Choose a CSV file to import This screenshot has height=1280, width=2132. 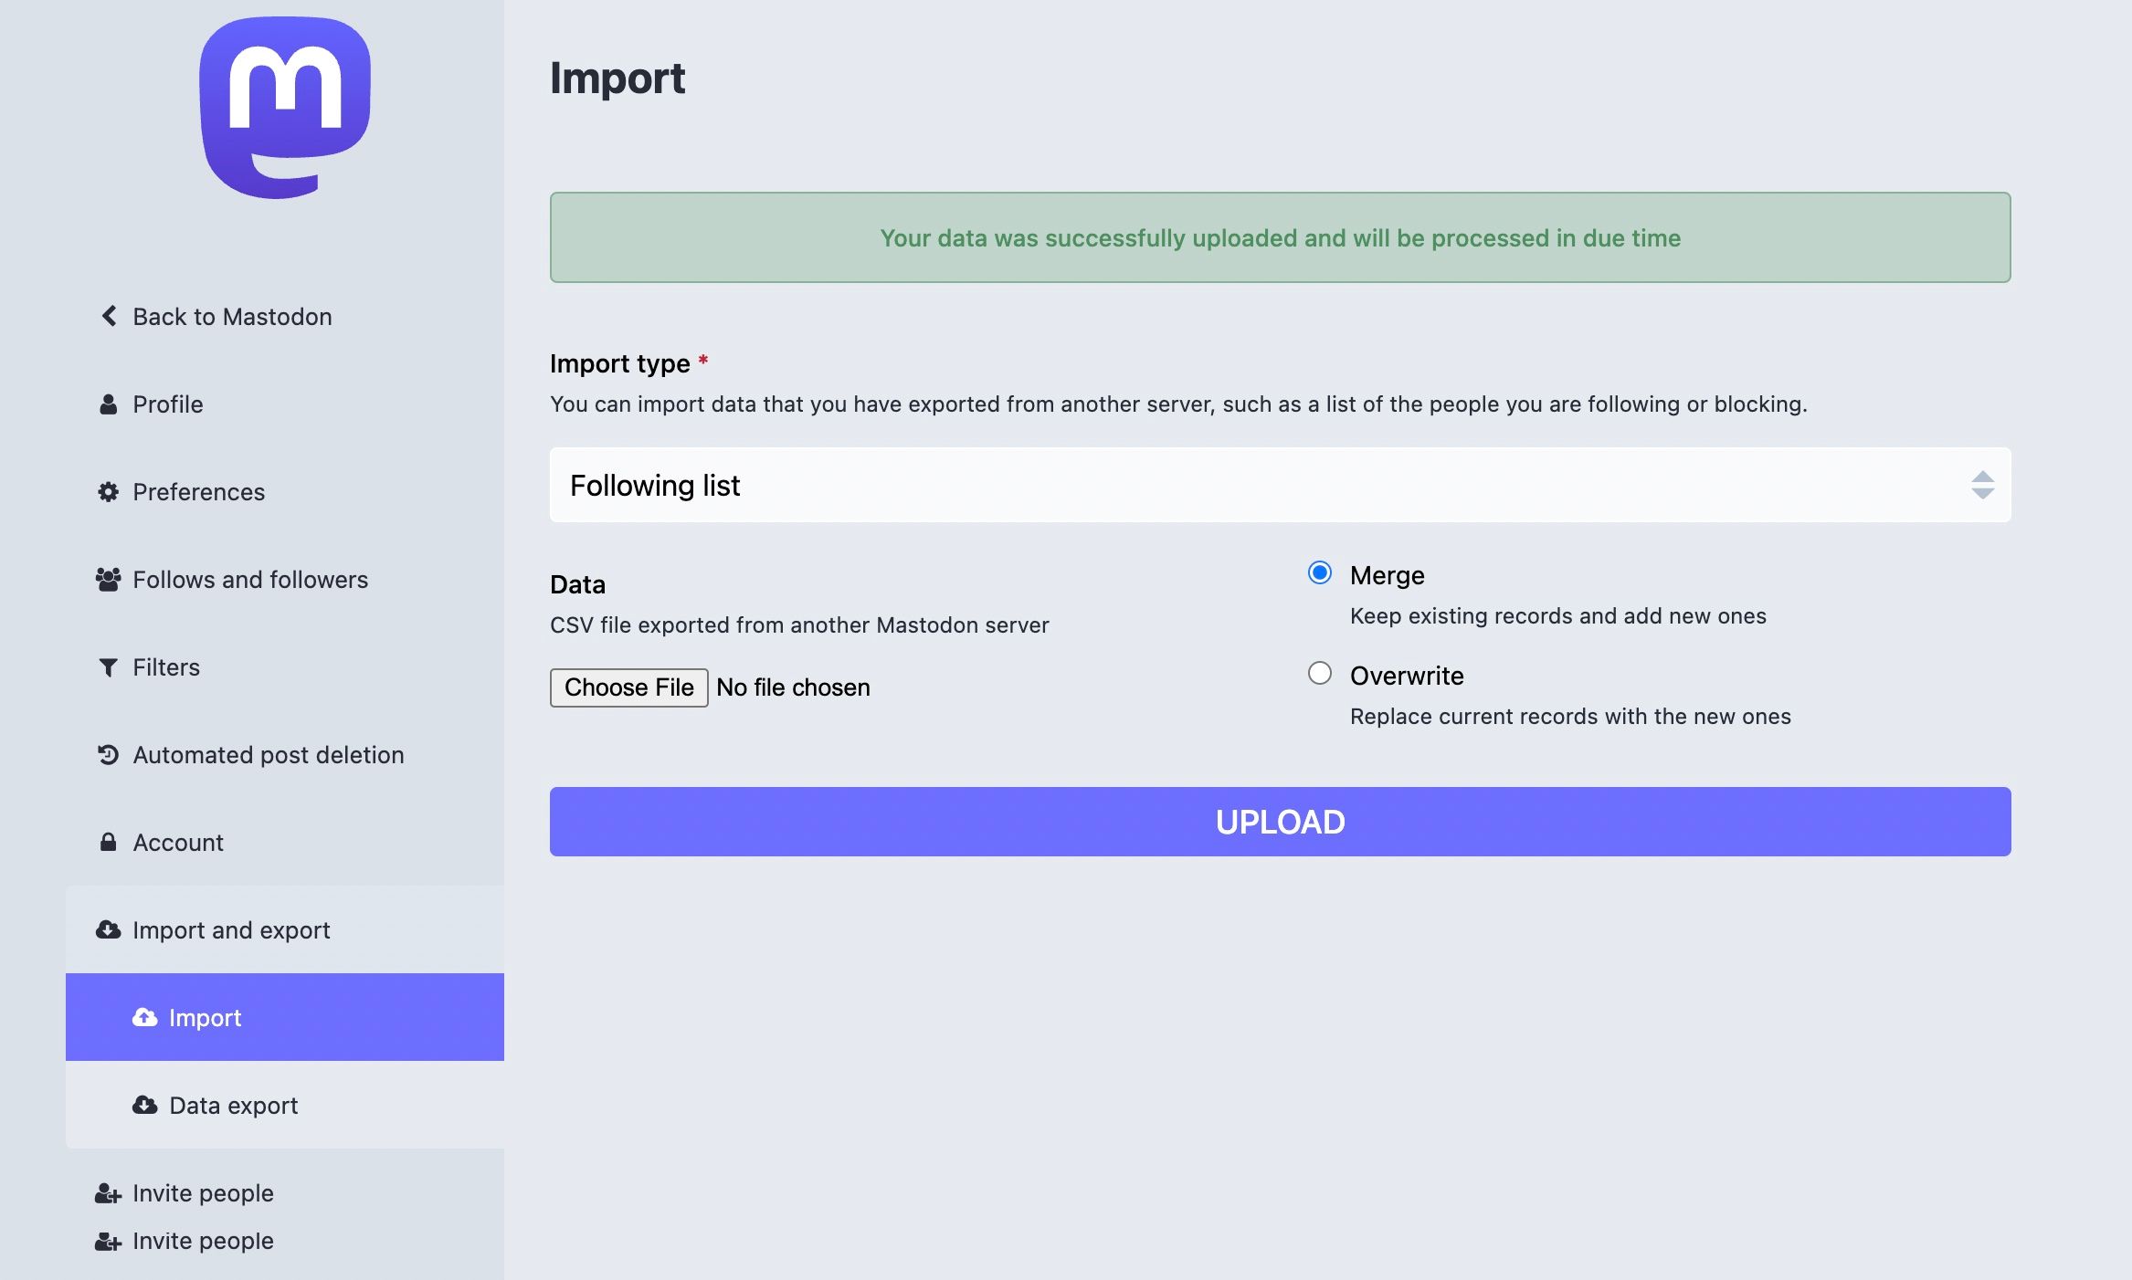(x=630, y=687)
